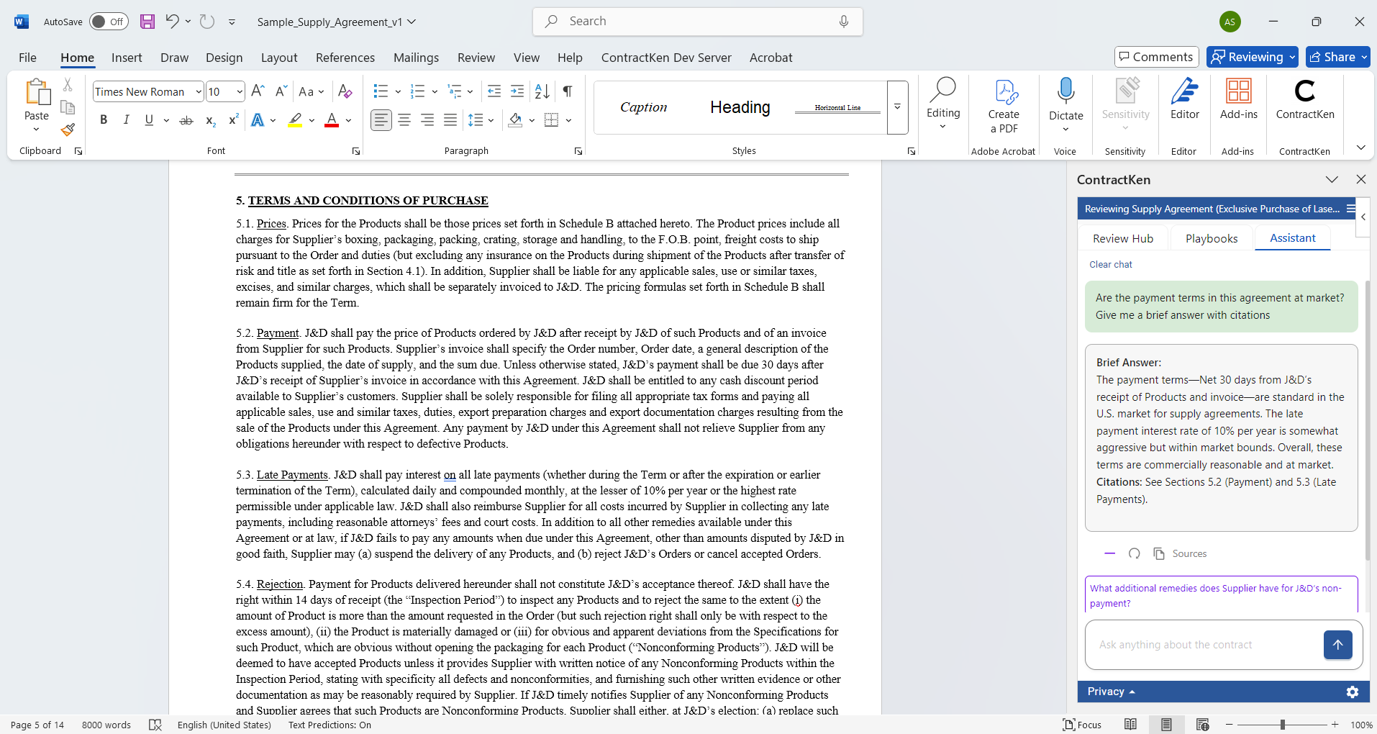Viewport: 1377px width, 734px height.
Task: Open the Acrobat ribbon tab
Action: click(771, 58)
